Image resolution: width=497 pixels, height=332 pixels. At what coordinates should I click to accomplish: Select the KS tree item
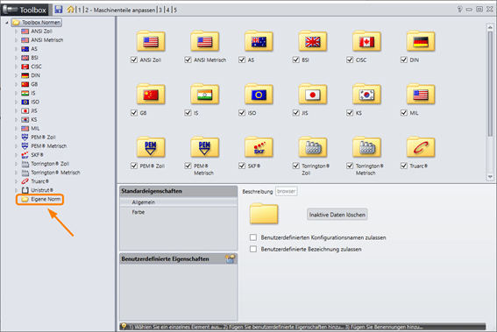(33, 119)
